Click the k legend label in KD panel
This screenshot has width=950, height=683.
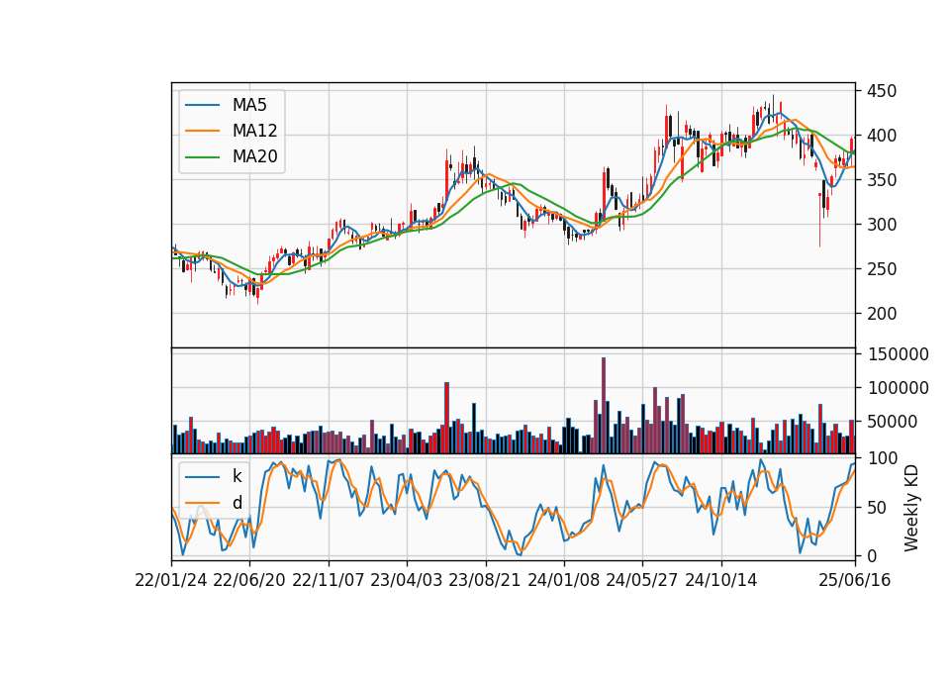[x=237, y=476]
